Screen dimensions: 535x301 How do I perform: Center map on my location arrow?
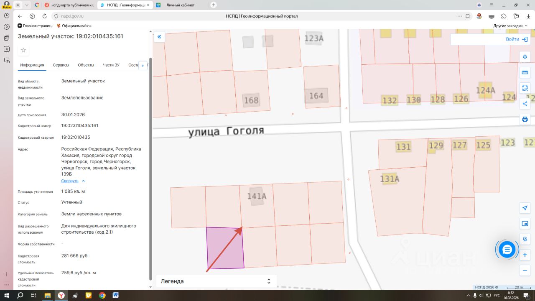pyautogui.click(x=525, y=208)
